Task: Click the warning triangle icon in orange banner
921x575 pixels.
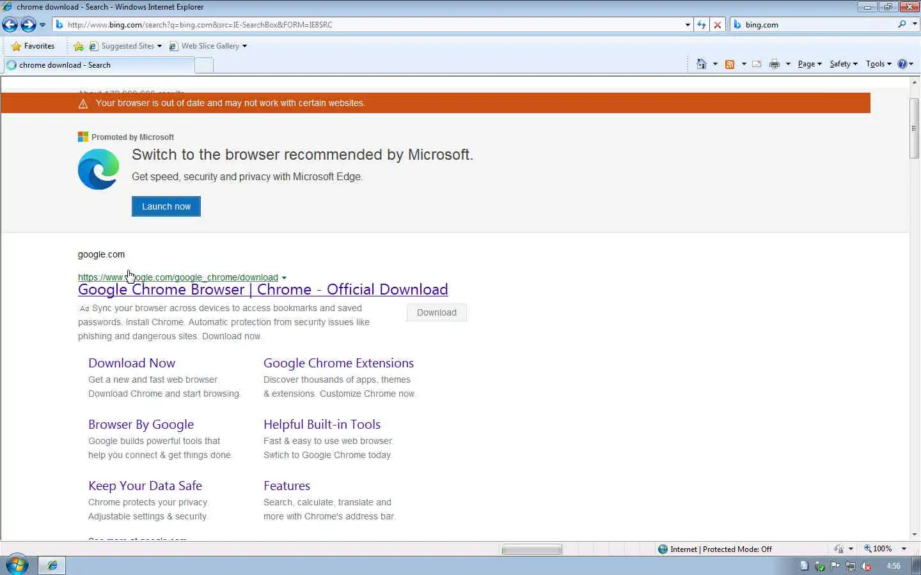Action: click(83, 103)
